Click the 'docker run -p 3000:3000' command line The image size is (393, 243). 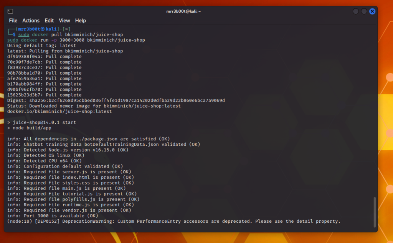tap(76, 40)
